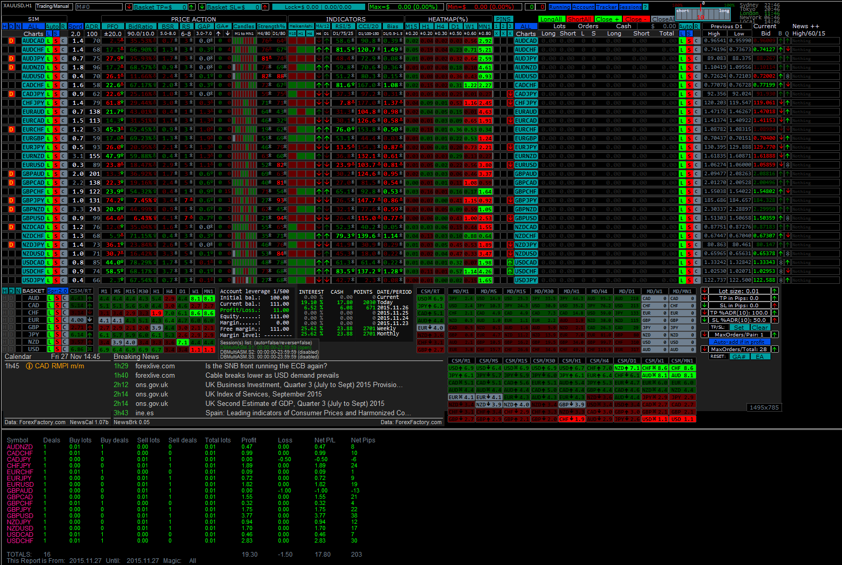Click grey C button on CHF basket row

tap(65, 312)
